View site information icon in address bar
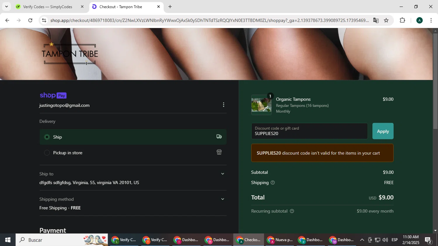The height and width of the screenshot is (246, 438). point(44,20)
